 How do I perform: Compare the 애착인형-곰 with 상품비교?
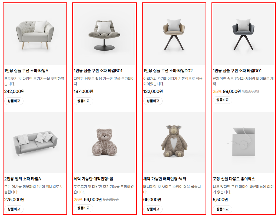(x=83, y=208)
